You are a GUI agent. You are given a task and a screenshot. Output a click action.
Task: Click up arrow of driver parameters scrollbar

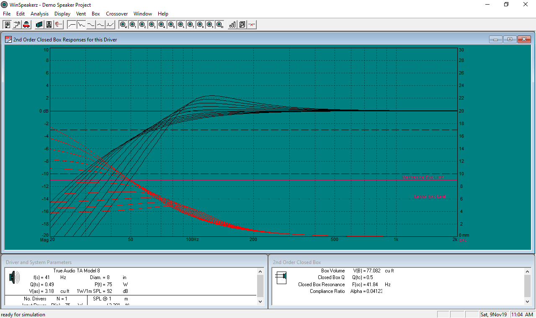(260, 272)
